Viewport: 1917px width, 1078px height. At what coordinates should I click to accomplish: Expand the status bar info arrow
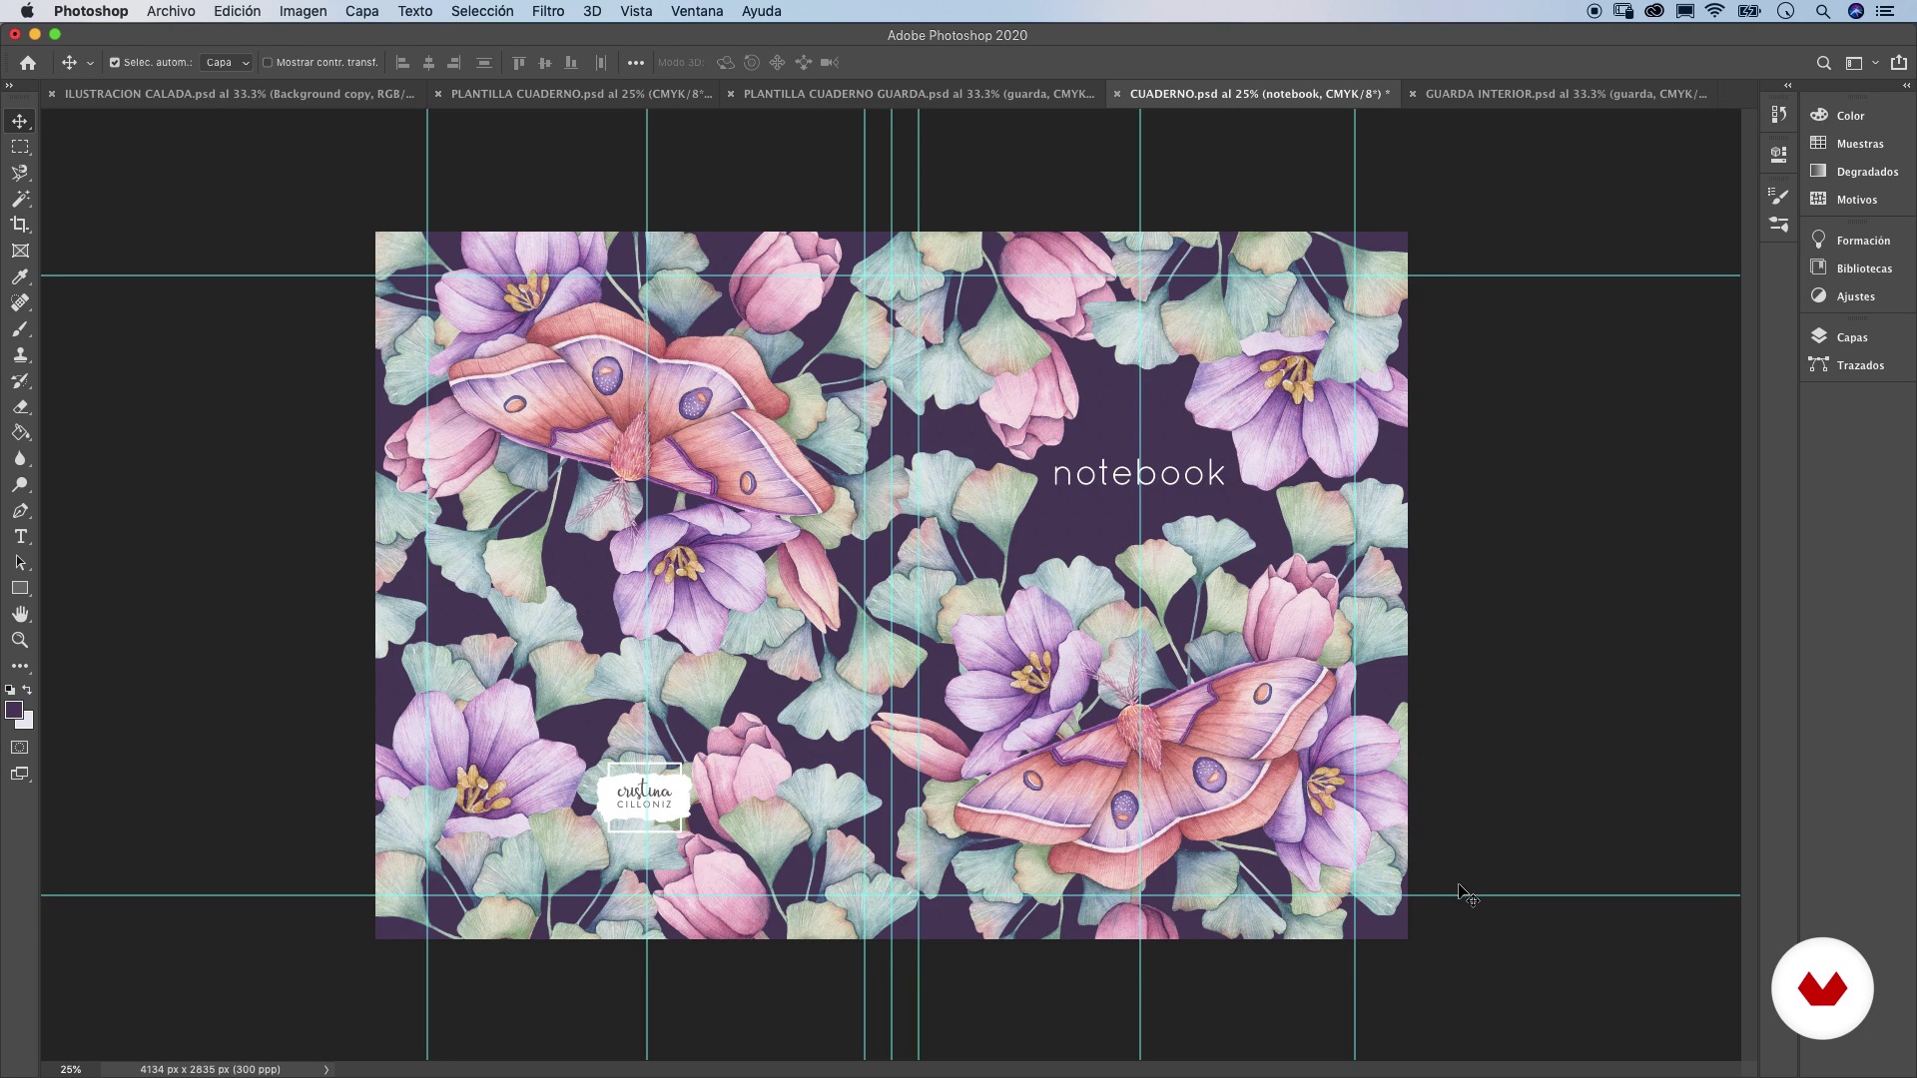(326, 1069)
